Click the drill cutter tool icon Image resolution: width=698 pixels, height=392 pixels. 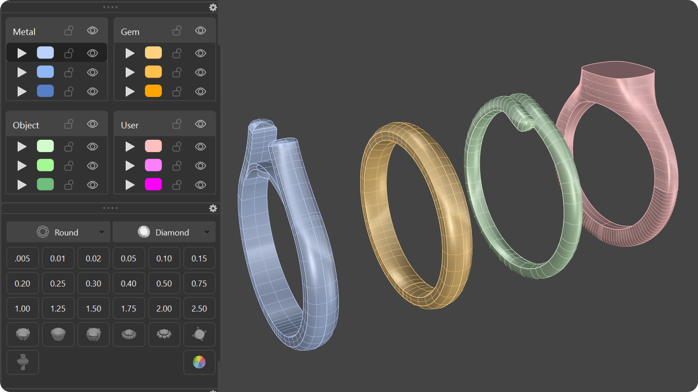point(23,362)
